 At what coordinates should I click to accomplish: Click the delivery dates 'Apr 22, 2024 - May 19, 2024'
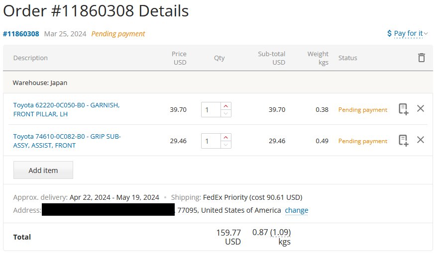tap(114, 197)
